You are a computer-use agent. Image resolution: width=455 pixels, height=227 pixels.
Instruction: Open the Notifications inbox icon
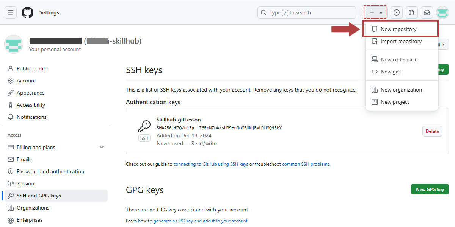[x=427, y=12]
